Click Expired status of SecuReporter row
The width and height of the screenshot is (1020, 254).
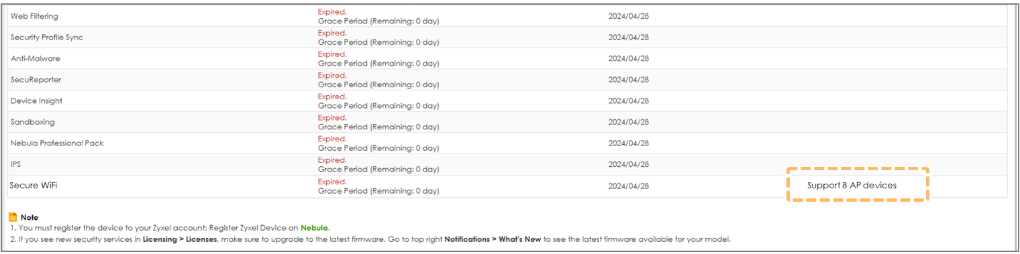[332, 75]
